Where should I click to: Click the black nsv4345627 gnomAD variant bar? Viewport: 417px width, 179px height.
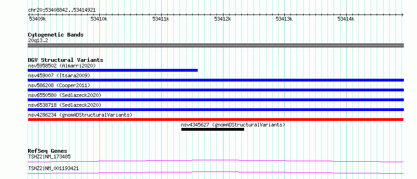(213, 129)
